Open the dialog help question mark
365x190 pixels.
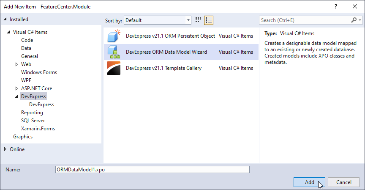pos(336,6)
